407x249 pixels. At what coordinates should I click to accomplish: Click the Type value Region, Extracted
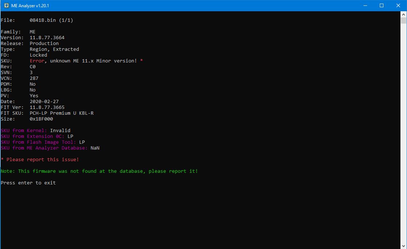click(x=54, y=49)
